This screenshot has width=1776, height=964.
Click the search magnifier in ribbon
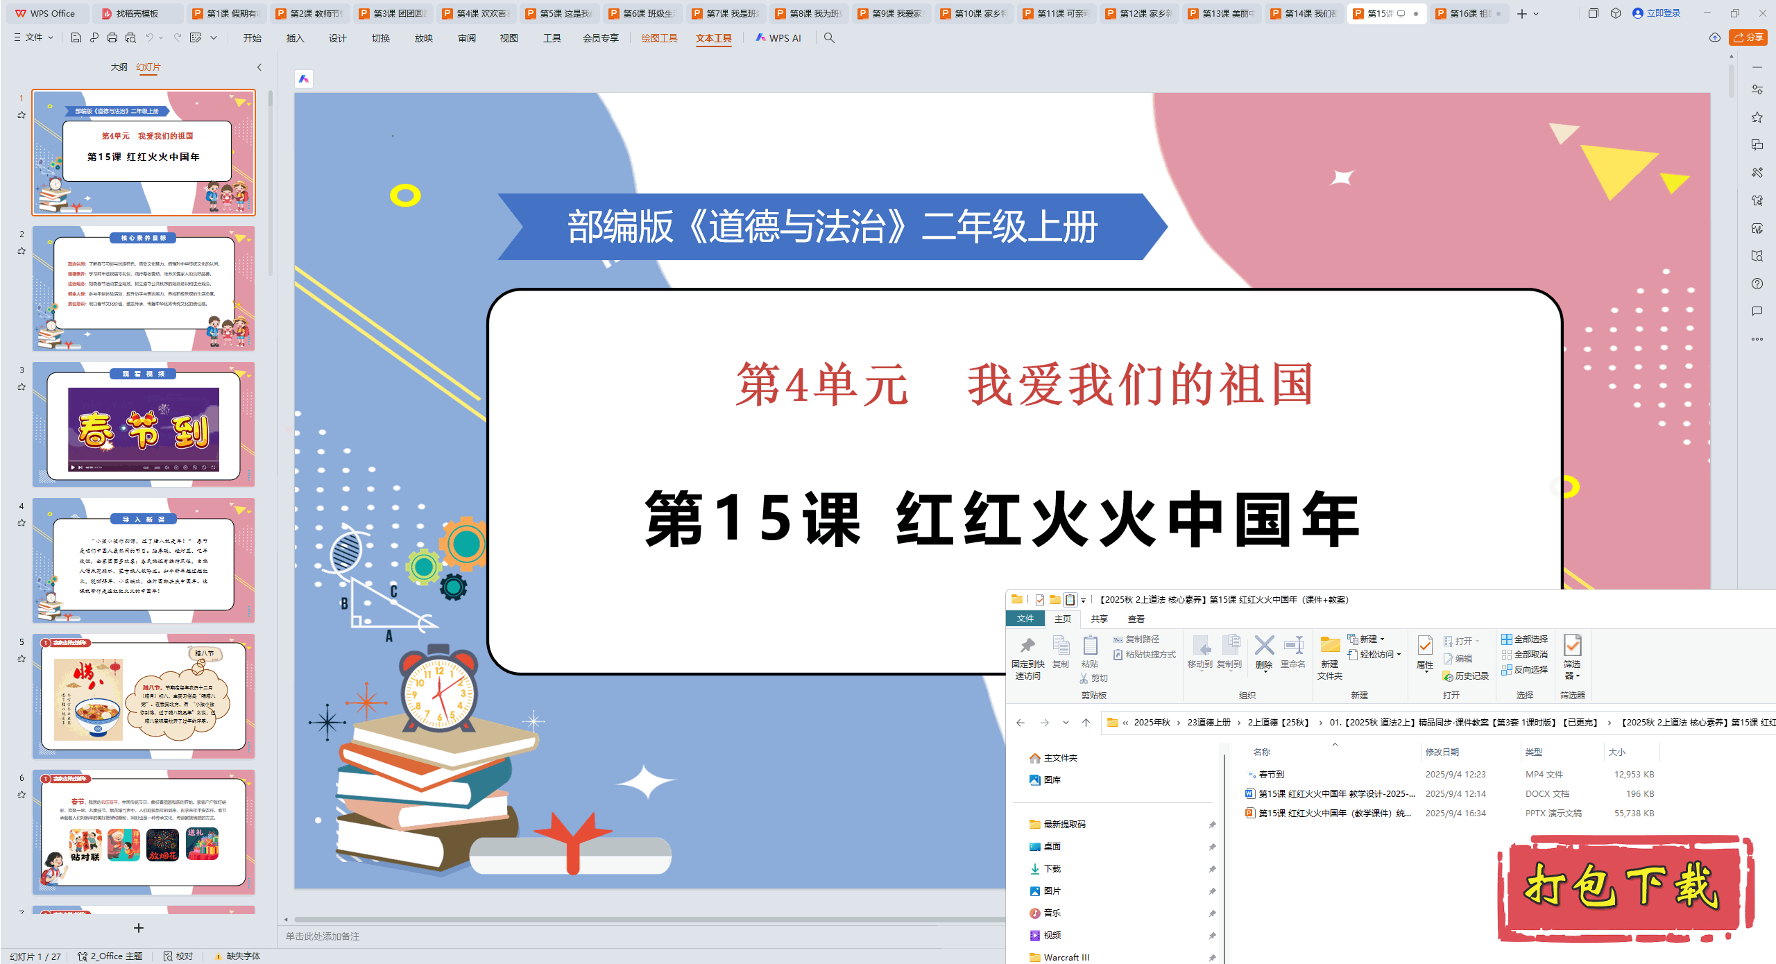coord(829,38)
